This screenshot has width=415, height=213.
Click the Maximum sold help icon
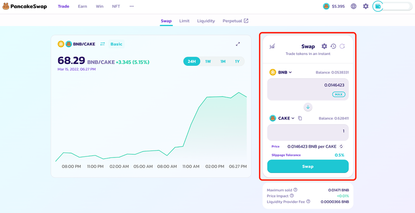click(x=295, y=190)
